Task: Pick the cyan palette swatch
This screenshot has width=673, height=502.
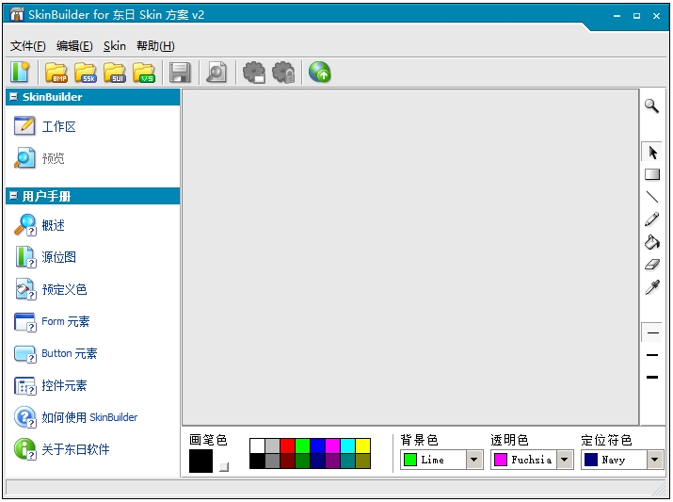Action: (347, 445)
